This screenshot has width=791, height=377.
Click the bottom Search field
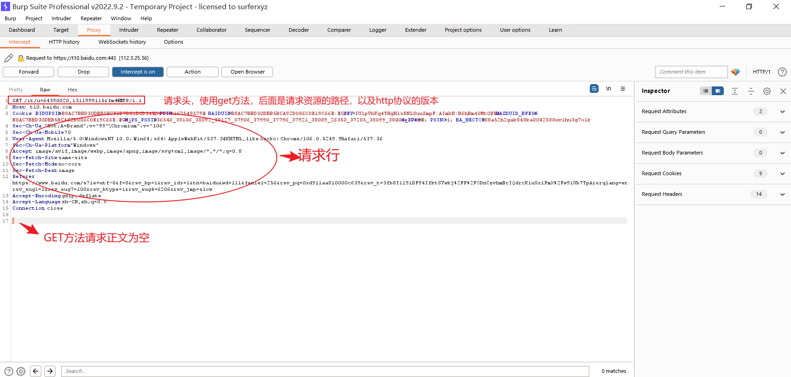pos(325,371)
